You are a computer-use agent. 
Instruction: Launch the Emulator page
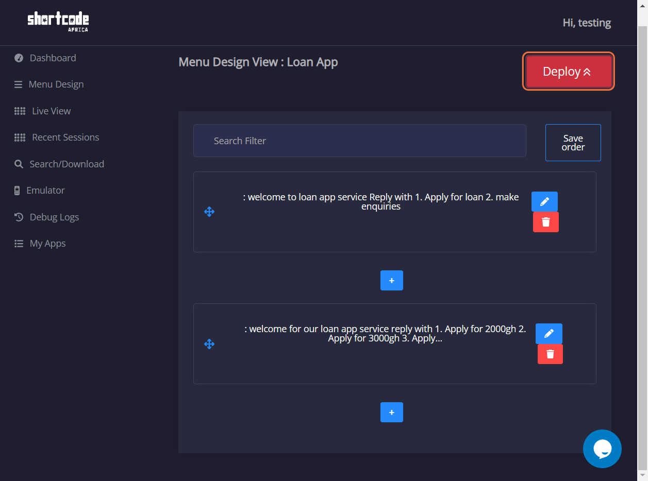[45, 190]
